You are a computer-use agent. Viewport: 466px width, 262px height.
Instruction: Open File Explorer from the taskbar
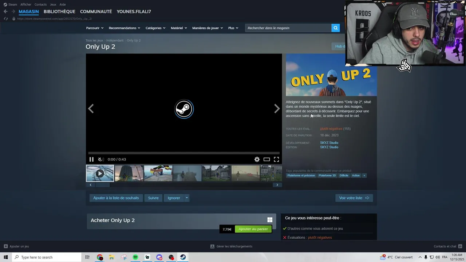[111, 257]
